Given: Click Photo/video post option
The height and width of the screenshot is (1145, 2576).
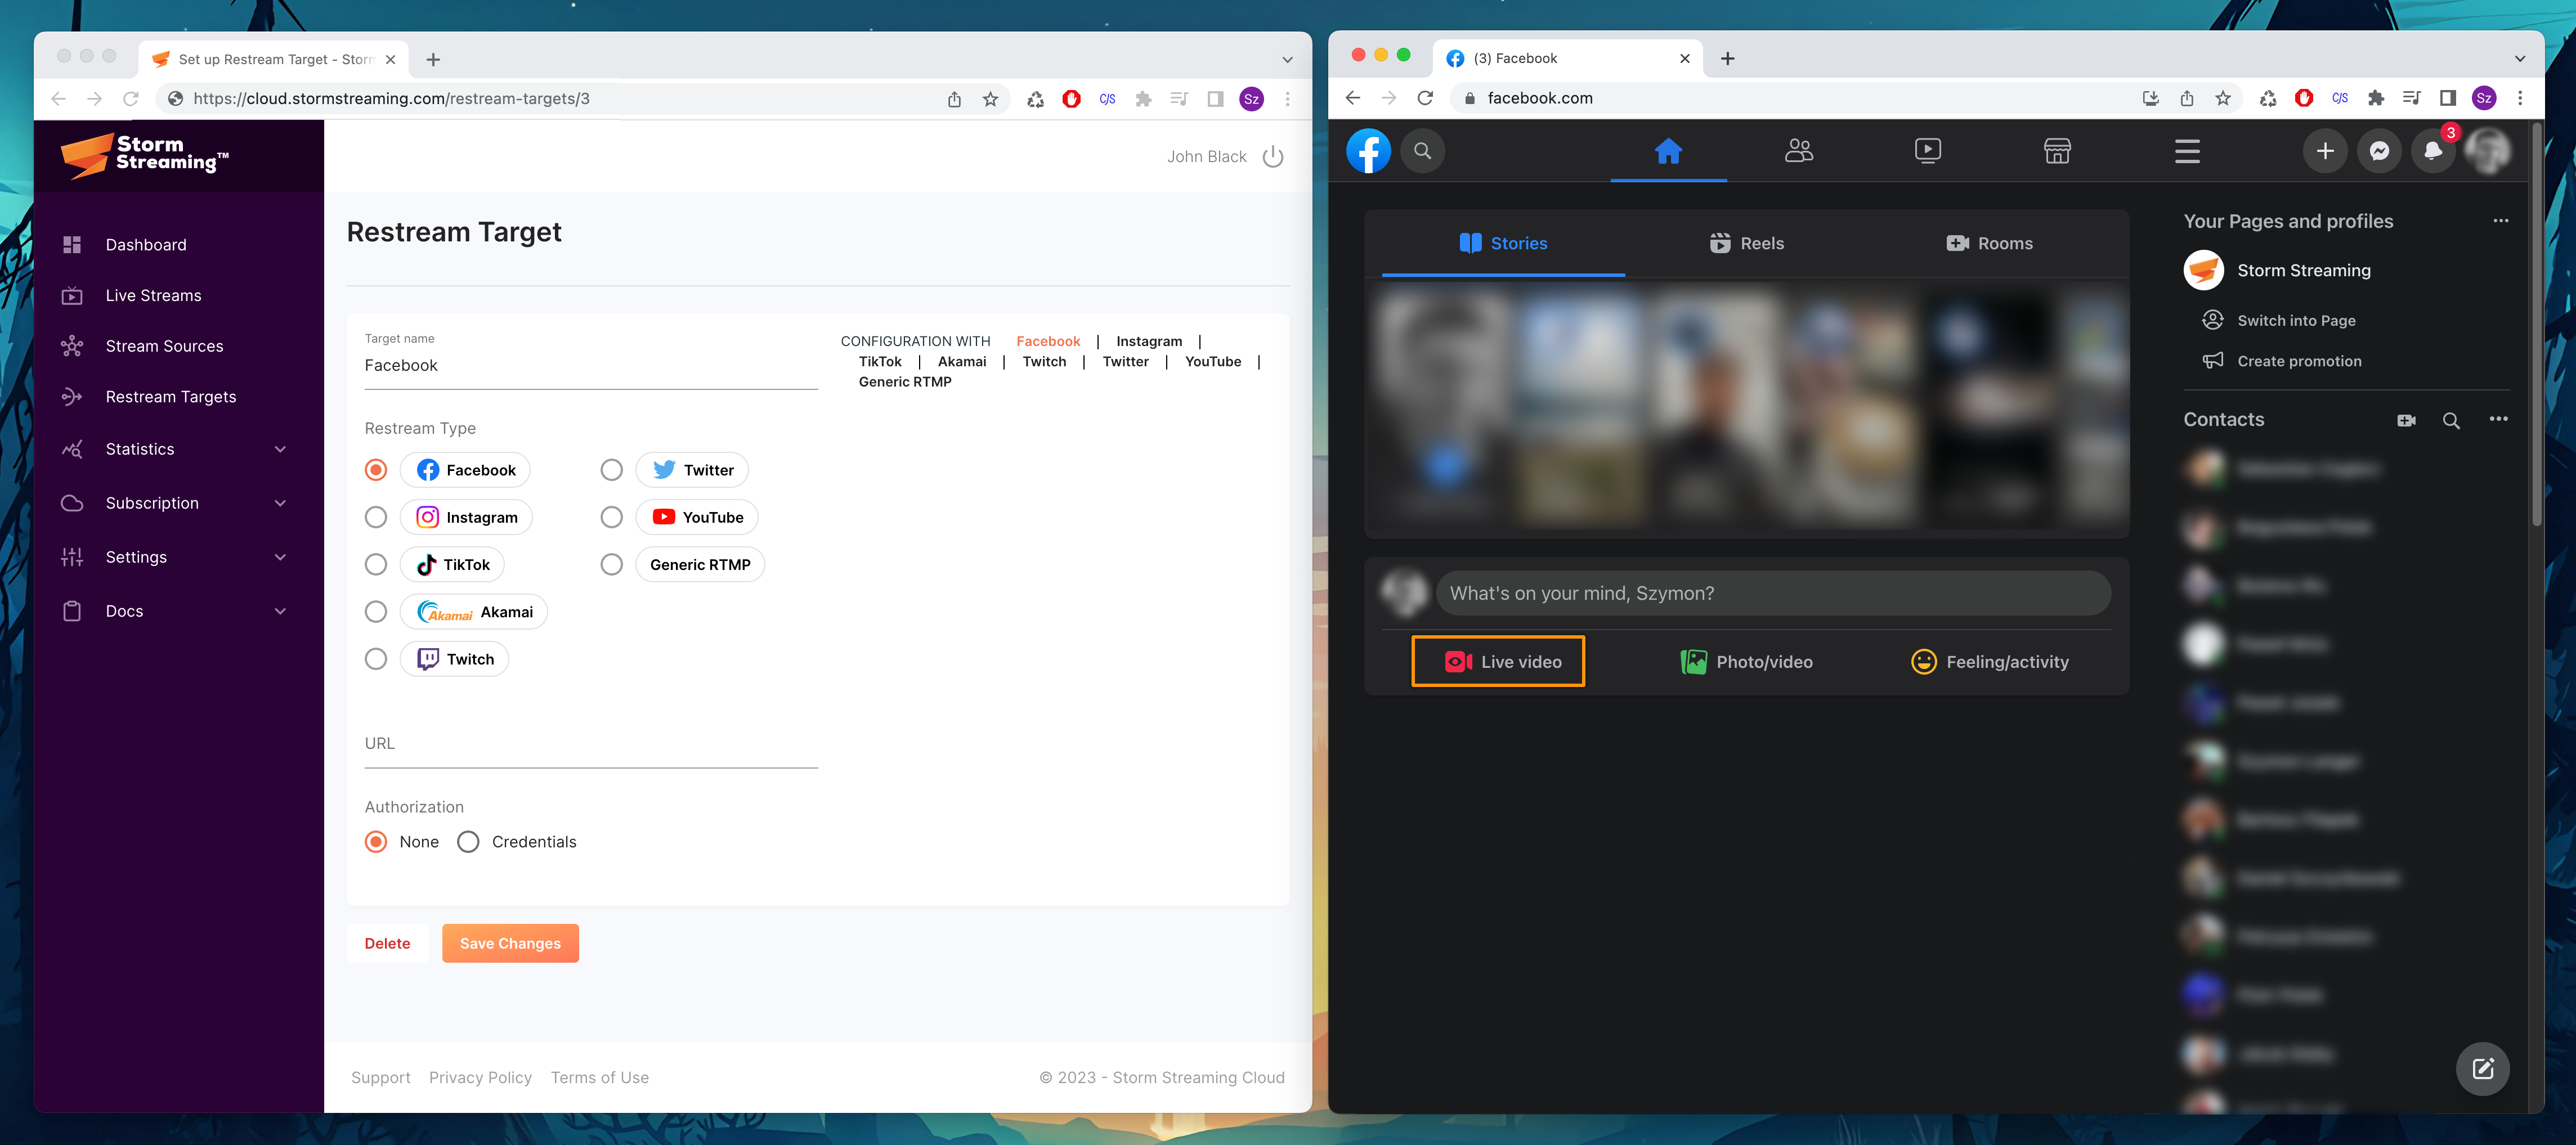Looking at the screenshot, I should (x=1746, y=662).
